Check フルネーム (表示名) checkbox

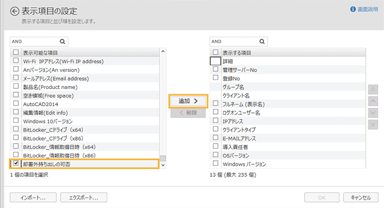(x=216, y=103)
